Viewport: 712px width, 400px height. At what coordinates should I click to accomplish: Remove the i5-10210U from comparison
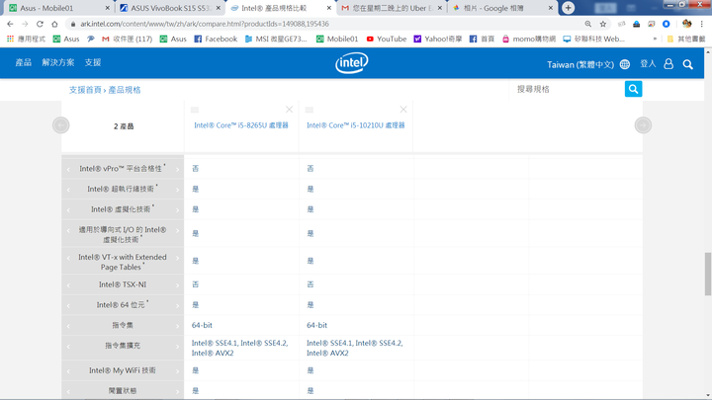403,110
